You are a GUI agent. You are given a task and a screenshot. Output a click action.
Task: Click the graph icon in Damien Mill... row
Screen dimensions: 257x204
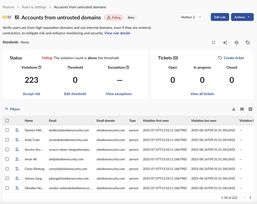pos(17,130)
